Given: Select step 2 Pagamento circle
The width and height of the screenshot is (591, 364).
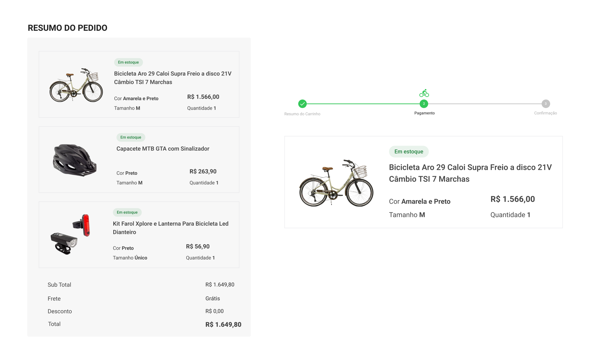Looking at the screenshot, I should pyautogui.click(x=424, y=104).
